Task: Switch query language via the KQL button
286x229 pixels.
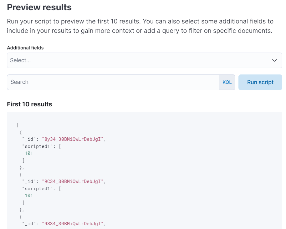Action: 227,82
